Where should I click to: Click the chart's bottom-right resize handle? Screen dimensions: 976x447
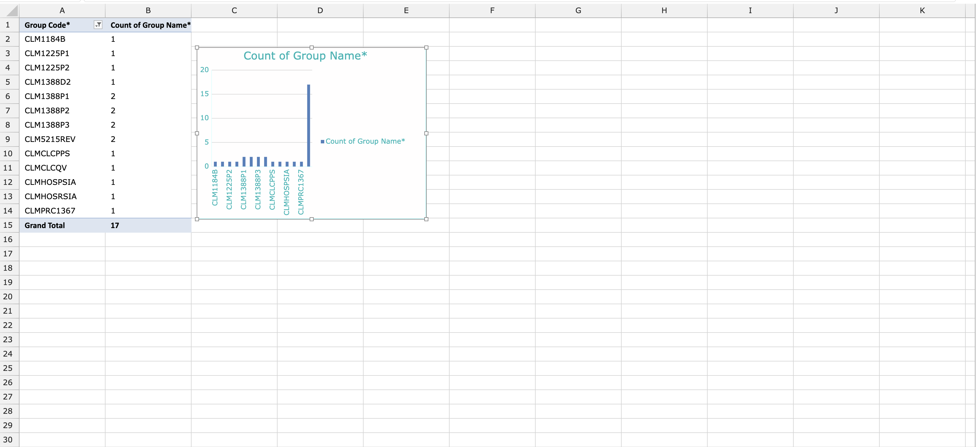[426, 219]
